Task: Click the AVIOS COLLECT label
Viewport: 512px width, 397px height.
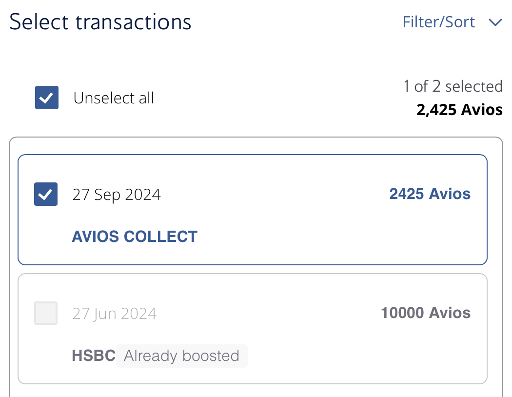Action: tap(135, 237)
